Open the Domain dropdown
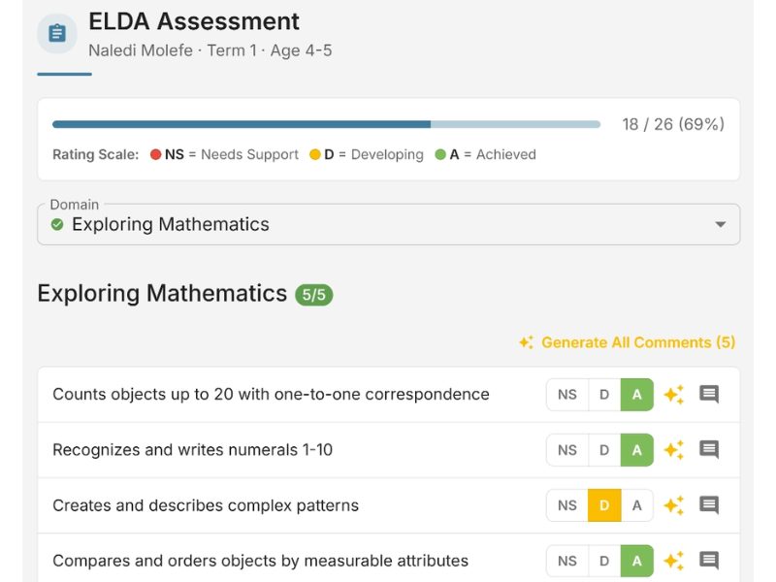 click(720, 223)
